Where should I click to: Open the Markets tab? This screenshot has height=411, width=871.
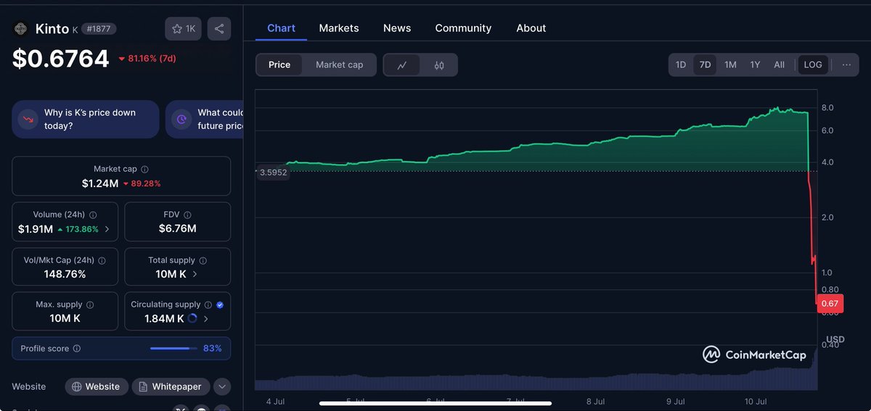click(x=339, y=28)
